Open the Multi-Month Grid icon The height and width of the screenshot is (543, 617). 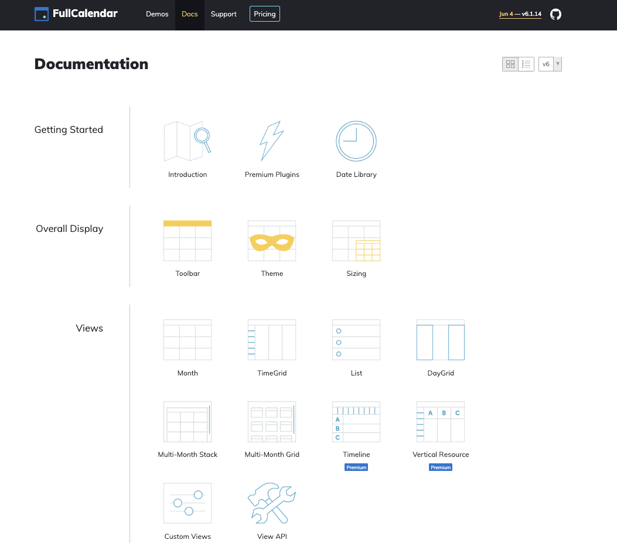click(x=271, y=422)
